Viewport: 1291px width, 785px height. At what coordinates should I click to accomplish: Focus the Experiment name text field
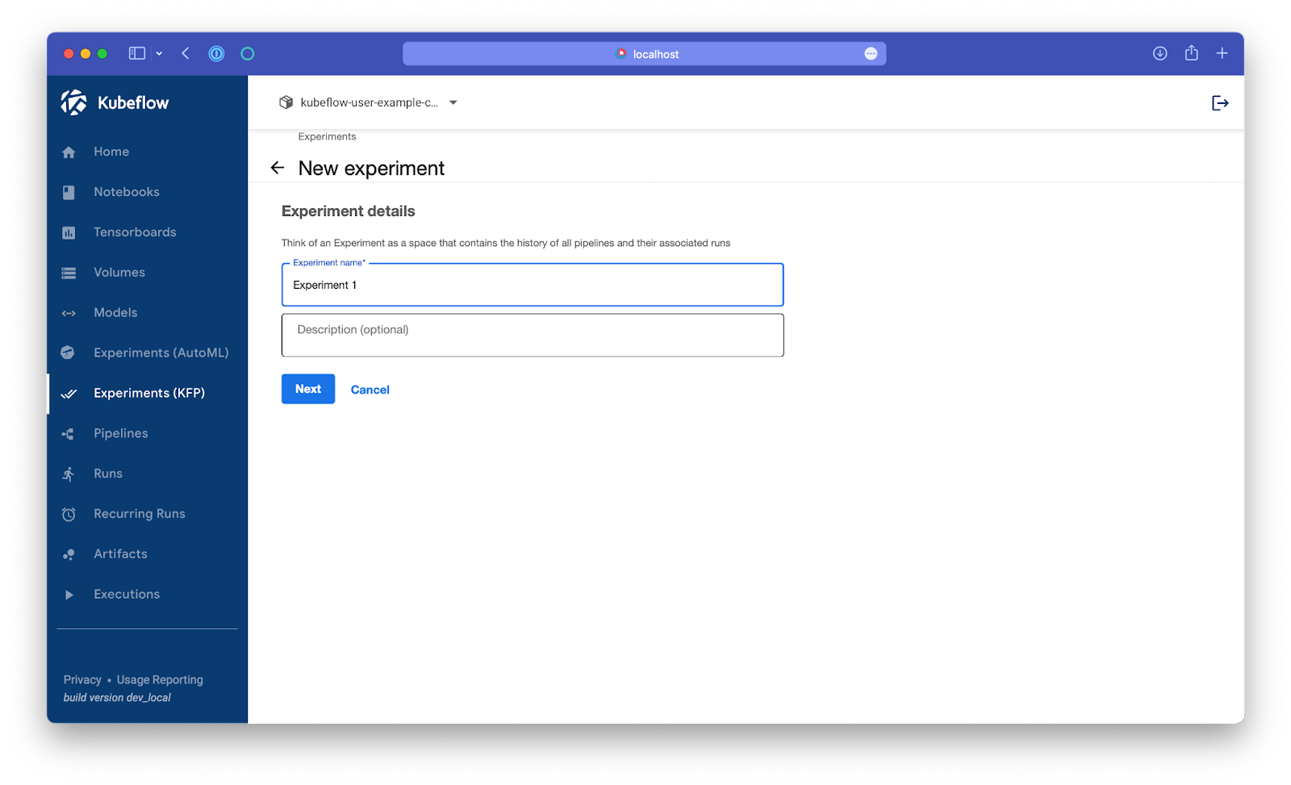click(x=532, y=286)
